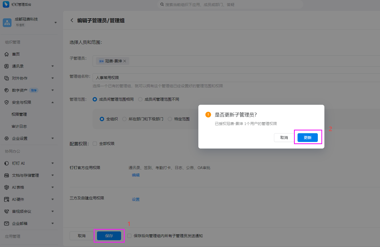Select 成员间管理范围相同 radio button
Screen dimensions: 380x247
click(x=95, y=99)
